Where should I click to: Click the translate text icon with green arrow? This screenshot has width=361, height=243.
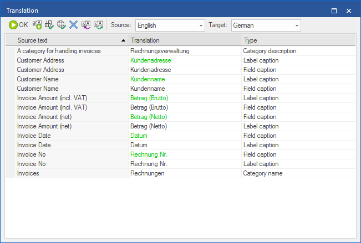pos(37,25)
